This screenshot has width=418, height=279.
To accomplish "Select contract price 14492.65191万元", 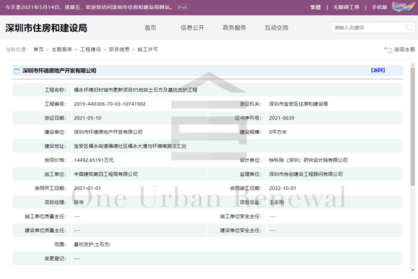I will click(94, 160).
